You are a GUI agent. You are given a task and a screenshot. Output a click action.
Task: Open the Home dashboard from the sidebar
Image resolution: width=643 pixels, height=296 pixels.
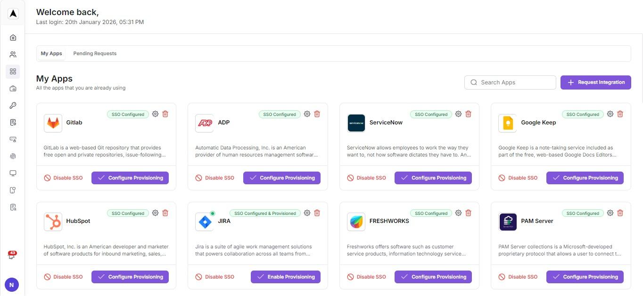coord(13,38)
